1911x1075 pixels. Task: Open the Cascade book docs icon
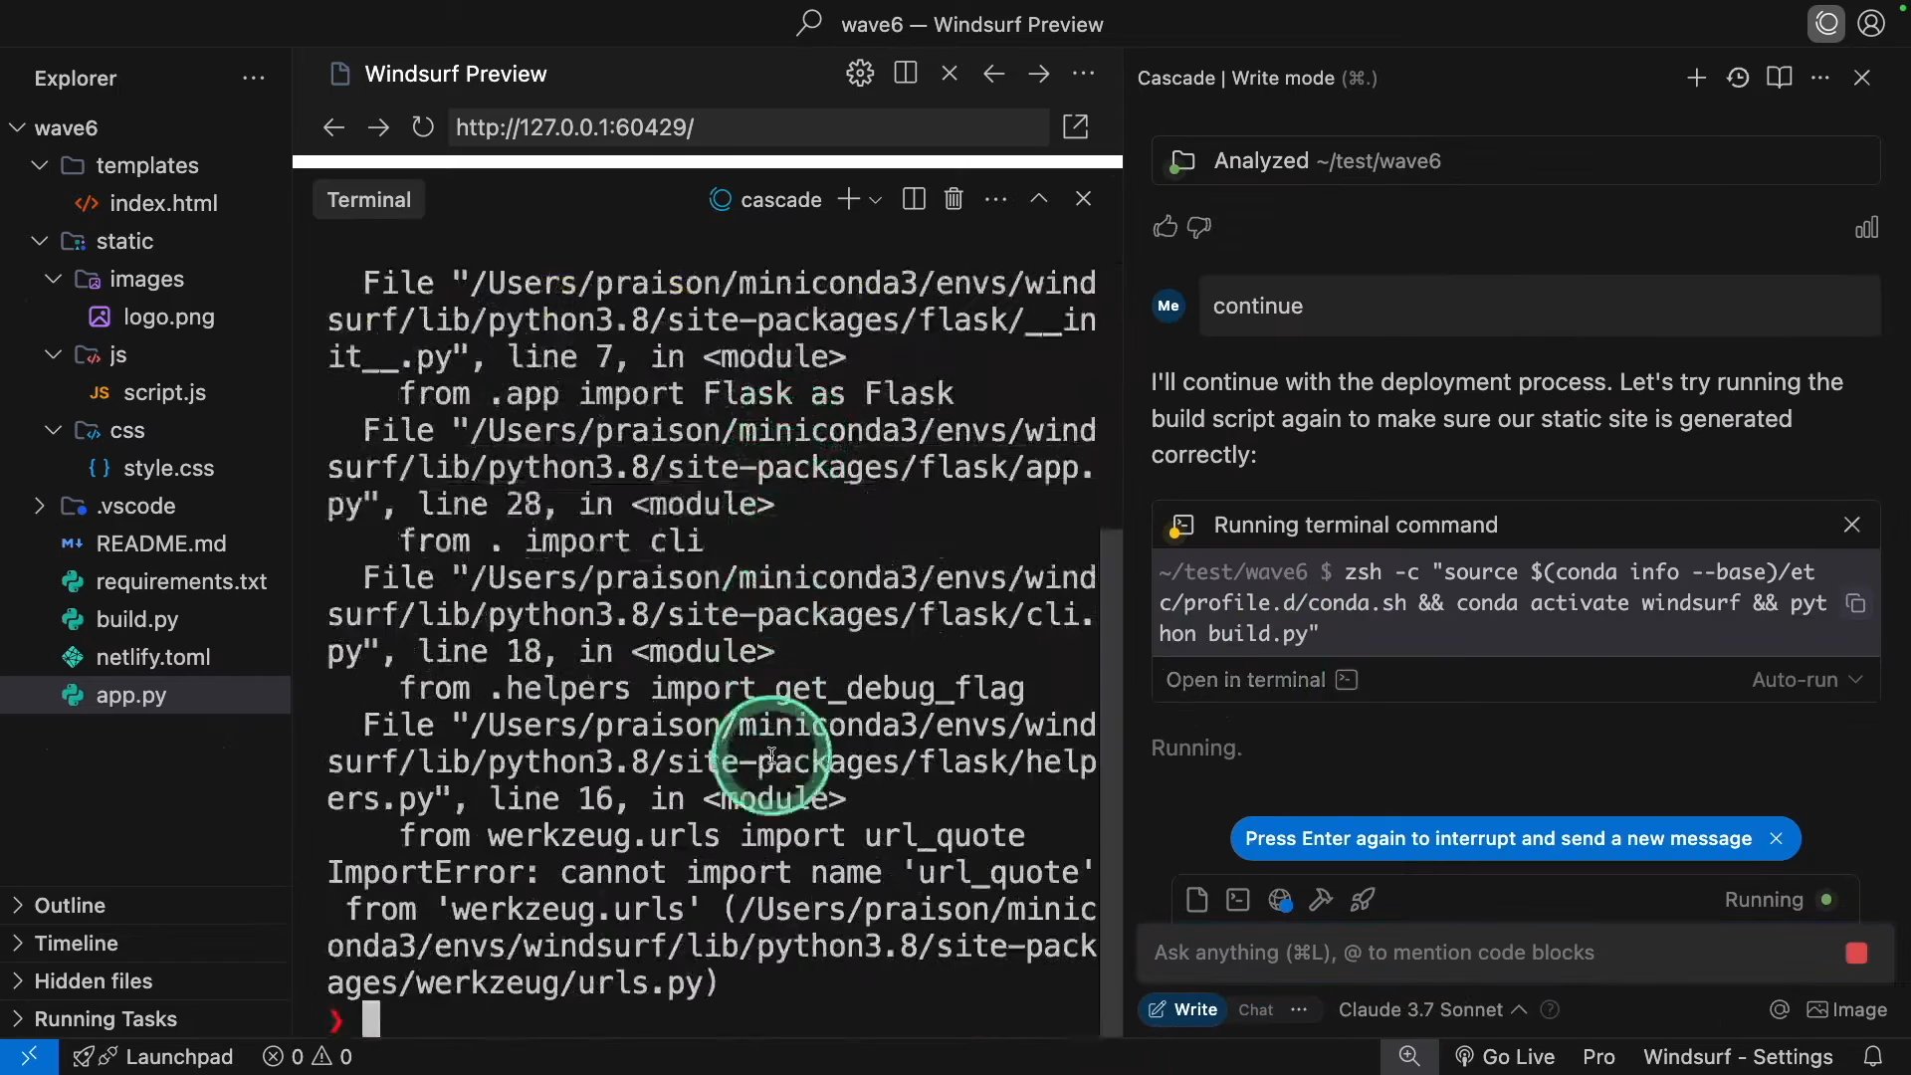(x=1780, y=78)
